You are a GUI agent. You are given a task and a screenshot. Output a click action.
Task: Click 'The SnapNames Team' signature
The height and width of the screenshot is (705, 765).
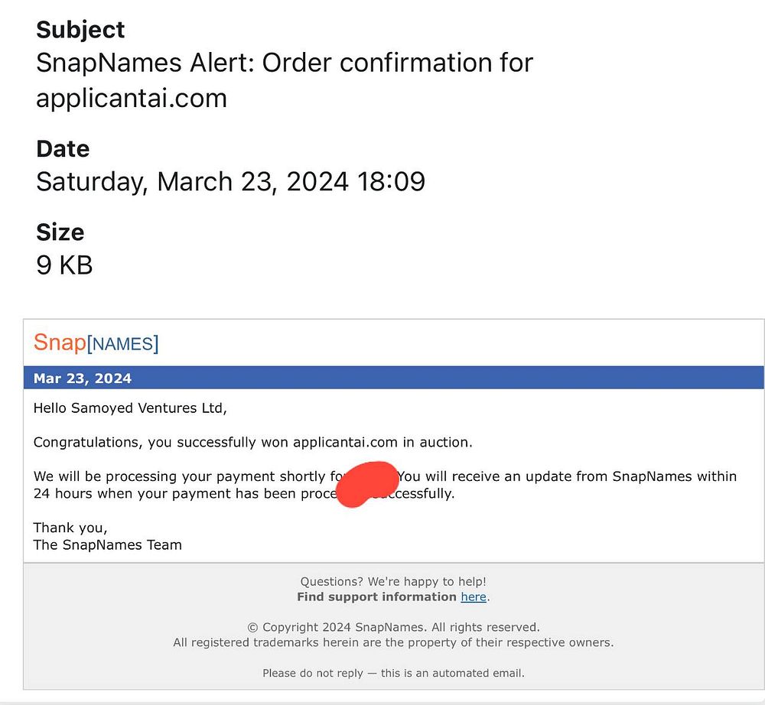[x=107, y=544]
